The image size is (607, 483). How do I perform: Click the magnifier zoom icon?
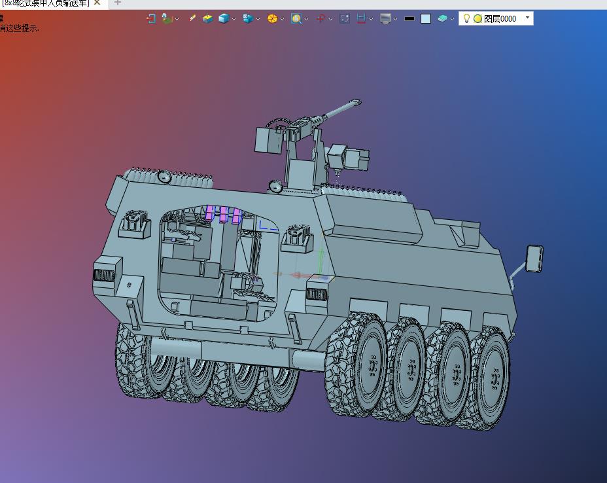pyautogui.click(x=296, y=18)
